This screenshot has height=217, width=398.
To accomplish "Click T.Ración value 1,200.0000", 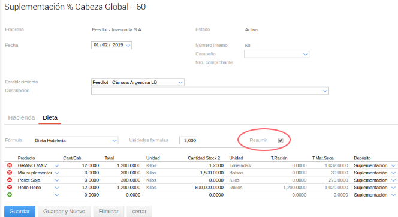I will [x=295, y=188].
